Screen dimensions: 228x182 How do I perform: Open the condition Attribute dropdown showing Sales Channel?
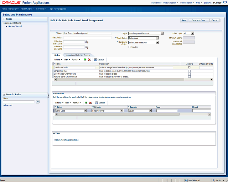point(122,111)
